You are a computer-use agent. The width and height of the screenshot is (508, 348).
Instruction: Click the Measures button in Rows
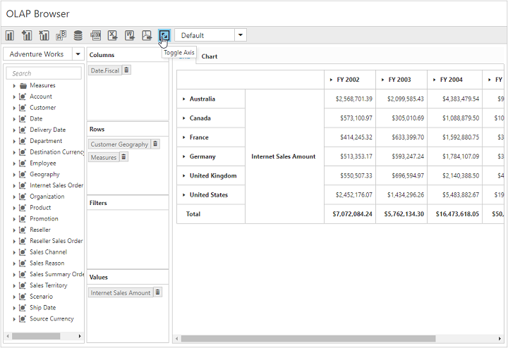click(104, 157)
